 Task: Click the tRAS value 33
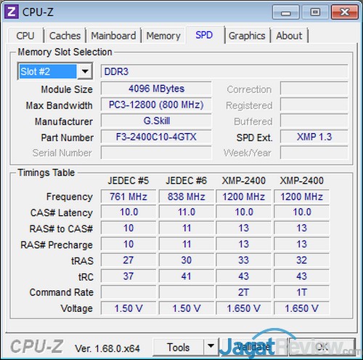[243, 260]
